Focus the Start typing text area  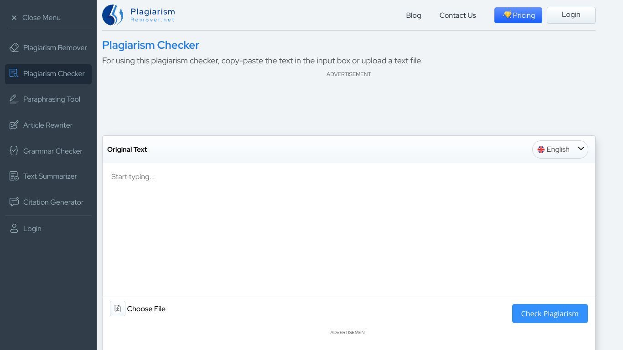[x=348, y=228]
